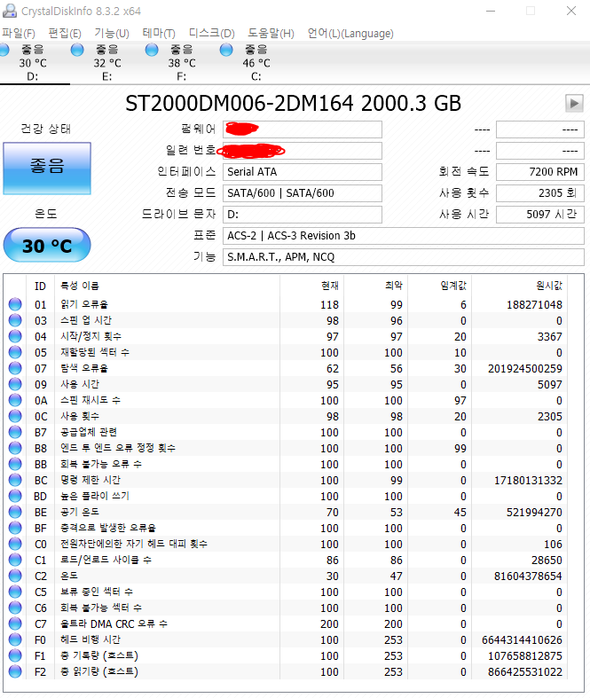Screen dimensions: 590x698
Task: Click raw value 6644314410626
Action: tap(522, 639)
